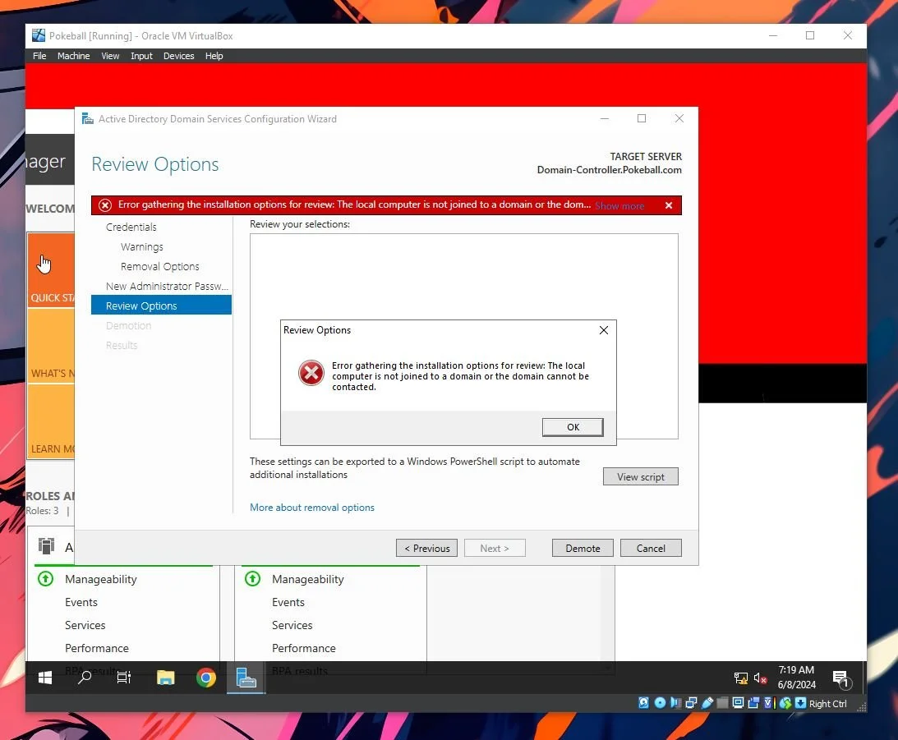Click the VirtualBox optical drive icon
The width and height of the screenshot is (898, 740).
(x=660, y=703)
